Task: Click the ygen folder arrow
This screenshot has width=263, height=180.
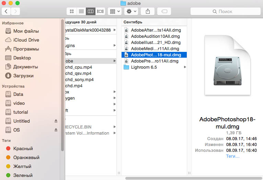Action: point(115,98)
